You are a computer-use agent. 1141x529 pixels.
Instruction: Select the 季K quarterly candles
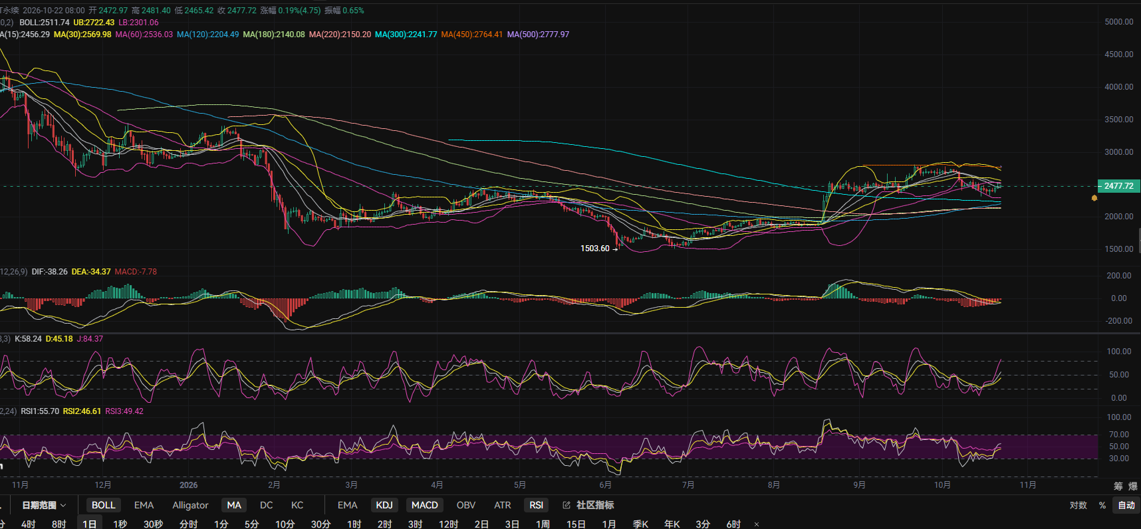640,524
